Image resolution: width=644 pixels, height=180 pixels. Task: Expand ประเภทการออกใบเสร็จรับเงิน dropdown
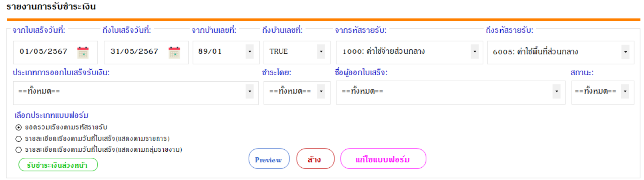tap(250, 91)
